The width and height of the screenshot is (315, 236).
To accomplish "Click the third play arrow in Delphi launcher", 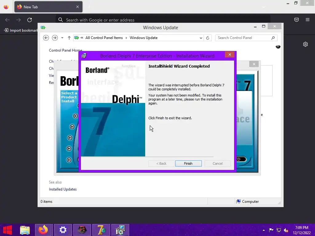I will tap(70, 138).
